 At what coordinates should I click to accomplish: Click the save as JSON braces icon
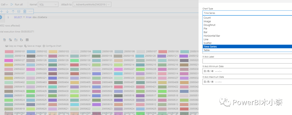pos(16,40)
